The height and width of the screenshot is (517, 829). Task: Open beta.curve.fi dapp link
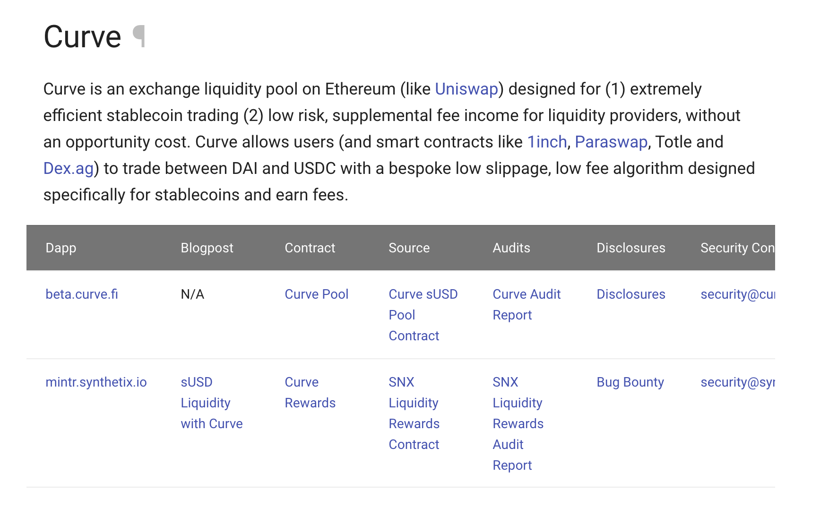pyautogui.click(x=82, y=294)
